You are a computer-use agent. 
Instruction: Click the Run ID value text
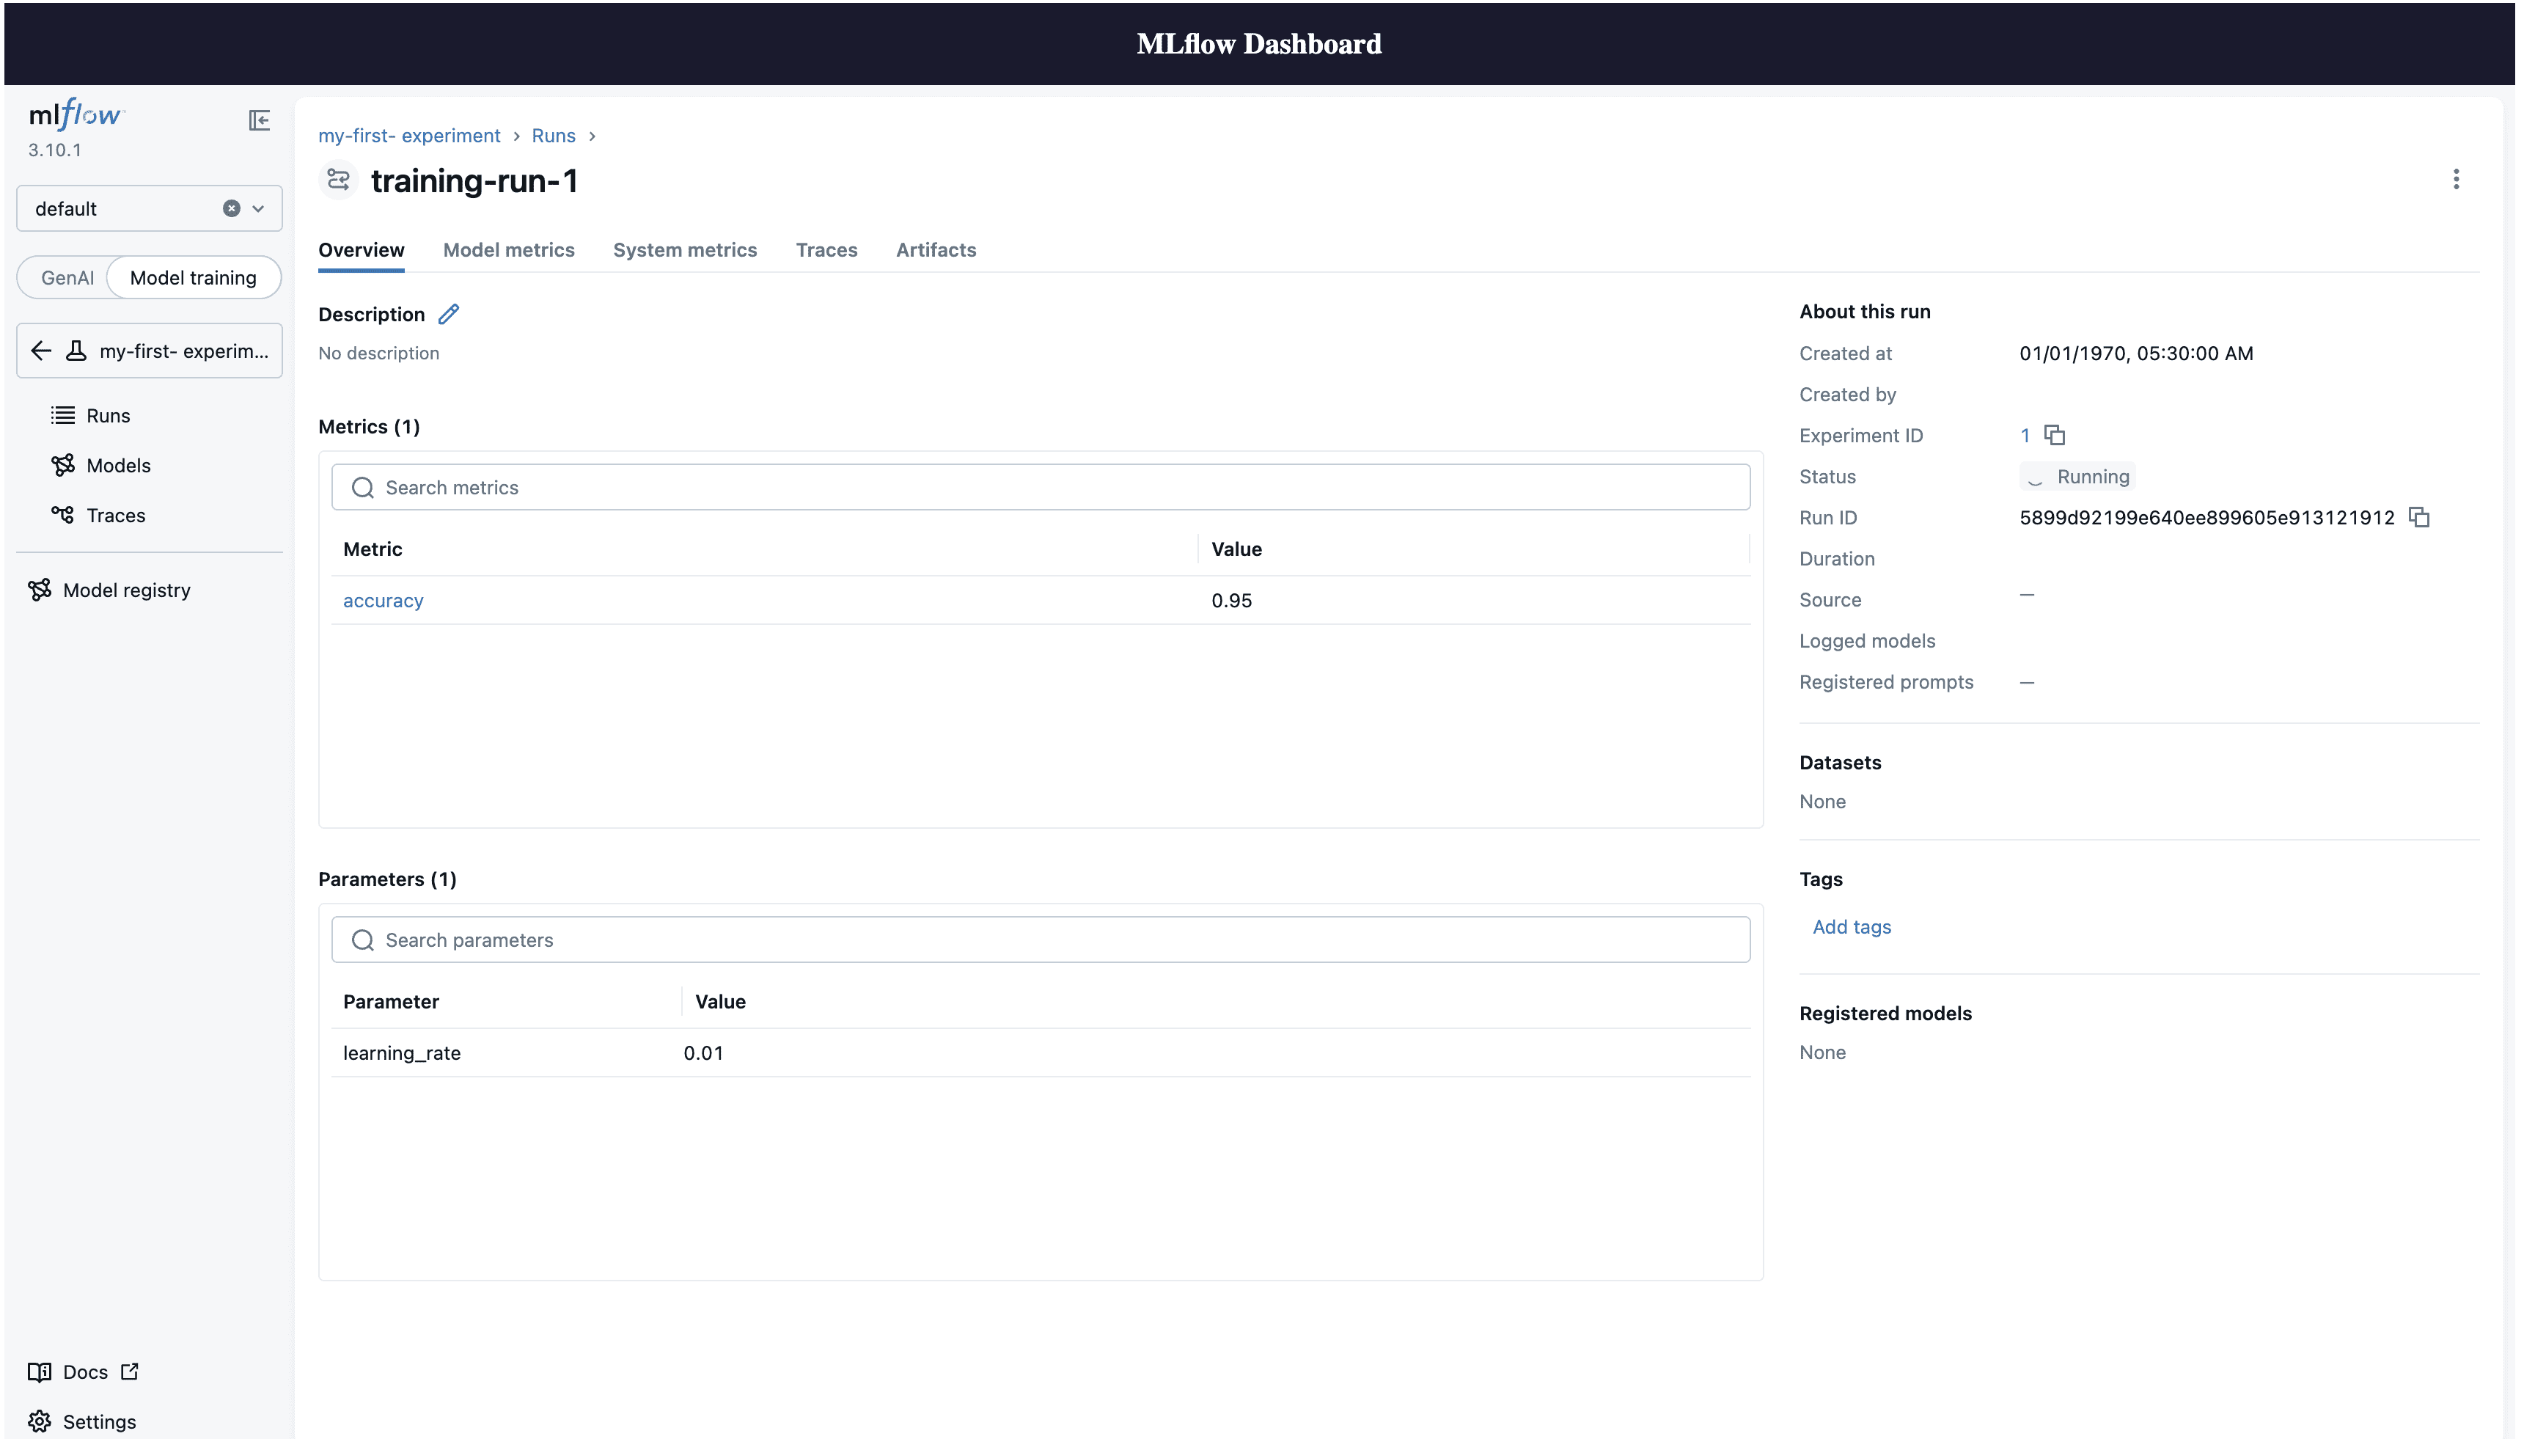tap(2207, 518)
